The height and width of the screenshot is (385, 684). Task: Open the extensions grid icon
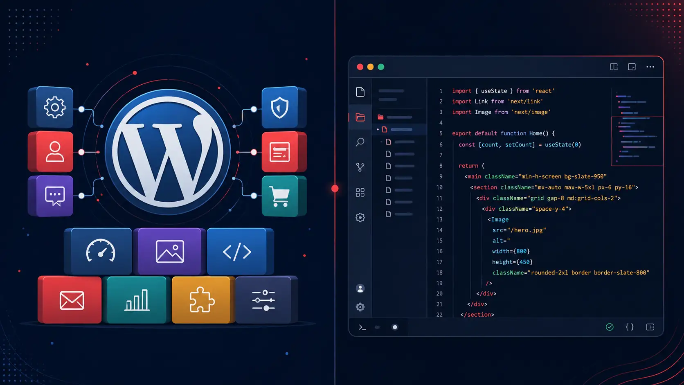coord(360,192)
